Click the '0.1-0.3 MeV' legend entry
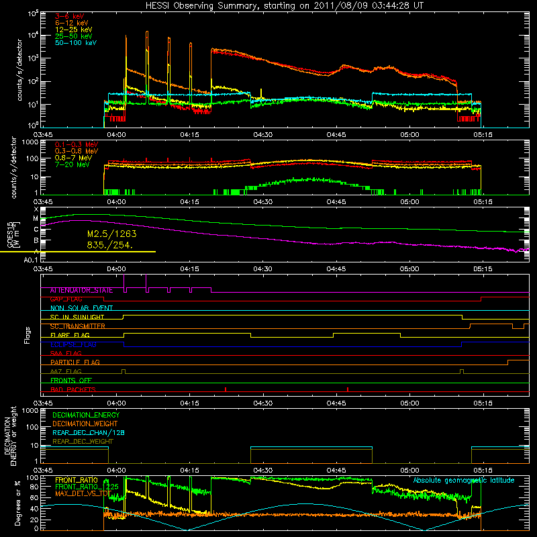Viewport: 537px width, 537px height. coord(77,144)
